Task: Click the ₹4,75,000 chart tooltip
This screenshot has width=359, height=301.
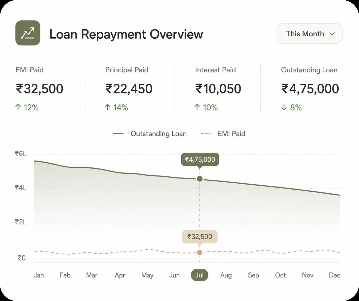Action: click(x=200, y=159)
